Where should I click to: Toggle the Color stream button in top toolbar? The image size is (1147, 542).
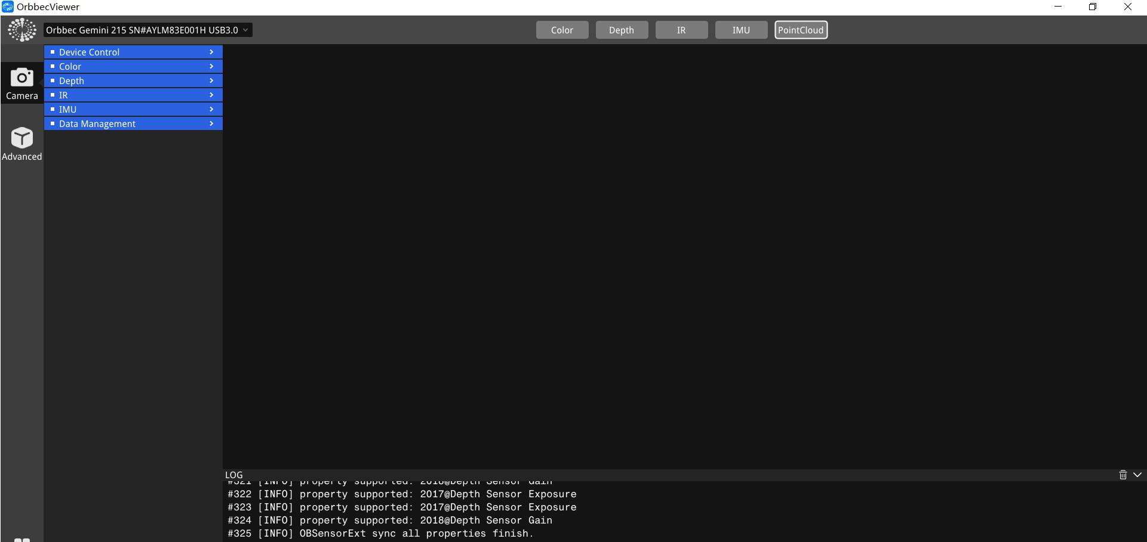(x=562, y=30)
